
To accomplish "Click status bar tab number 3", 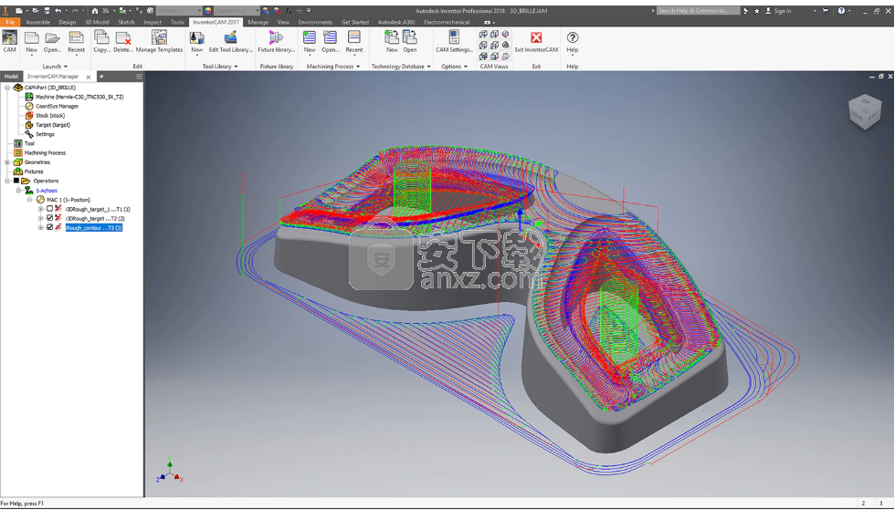I will tap(881, 503).
